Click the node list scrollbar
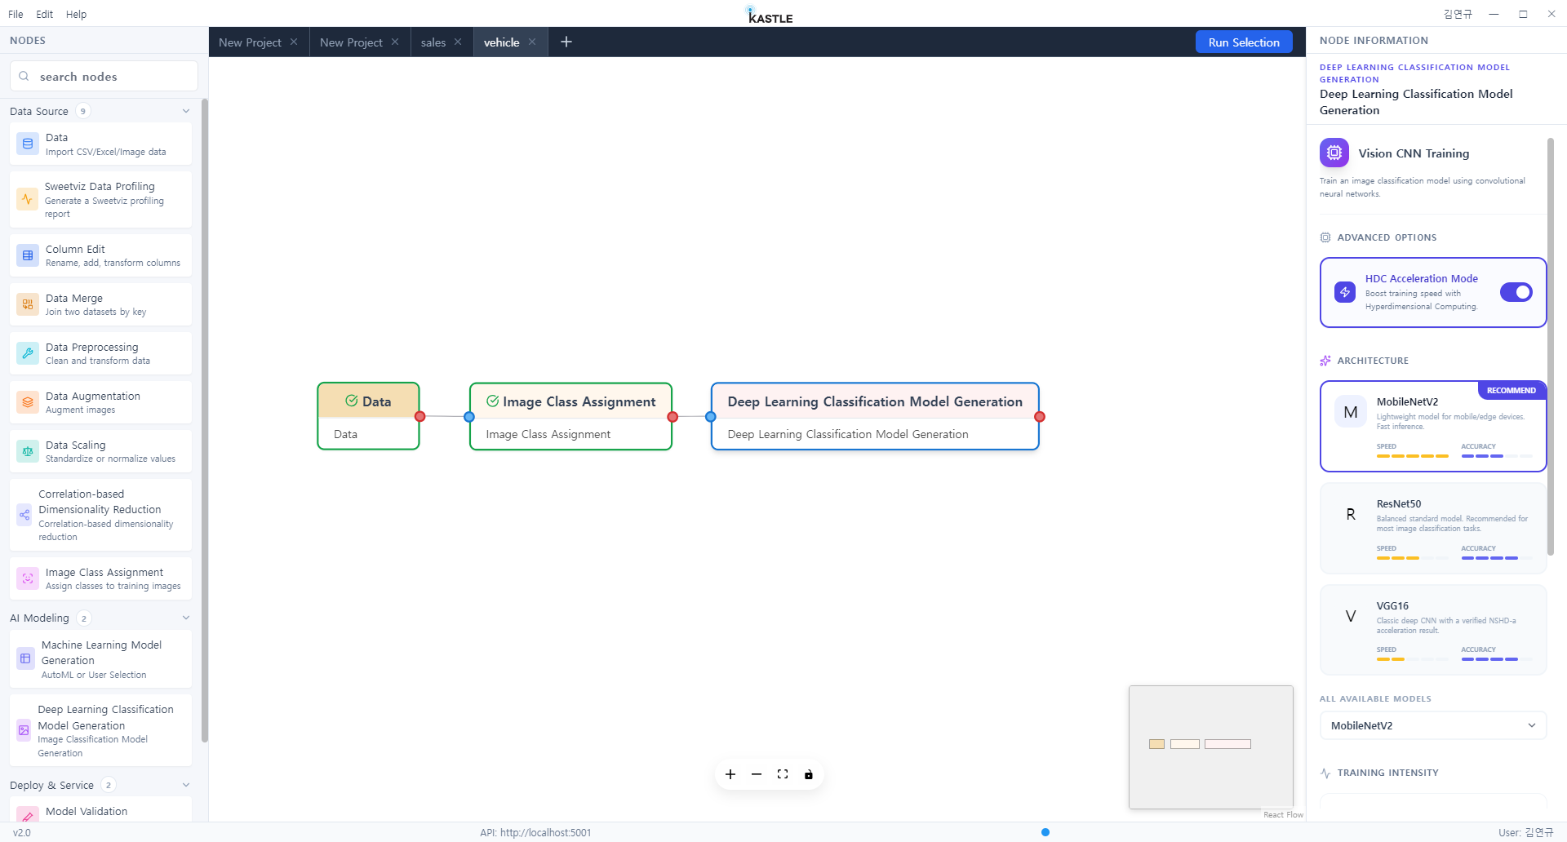 click(x=205, y=420)
